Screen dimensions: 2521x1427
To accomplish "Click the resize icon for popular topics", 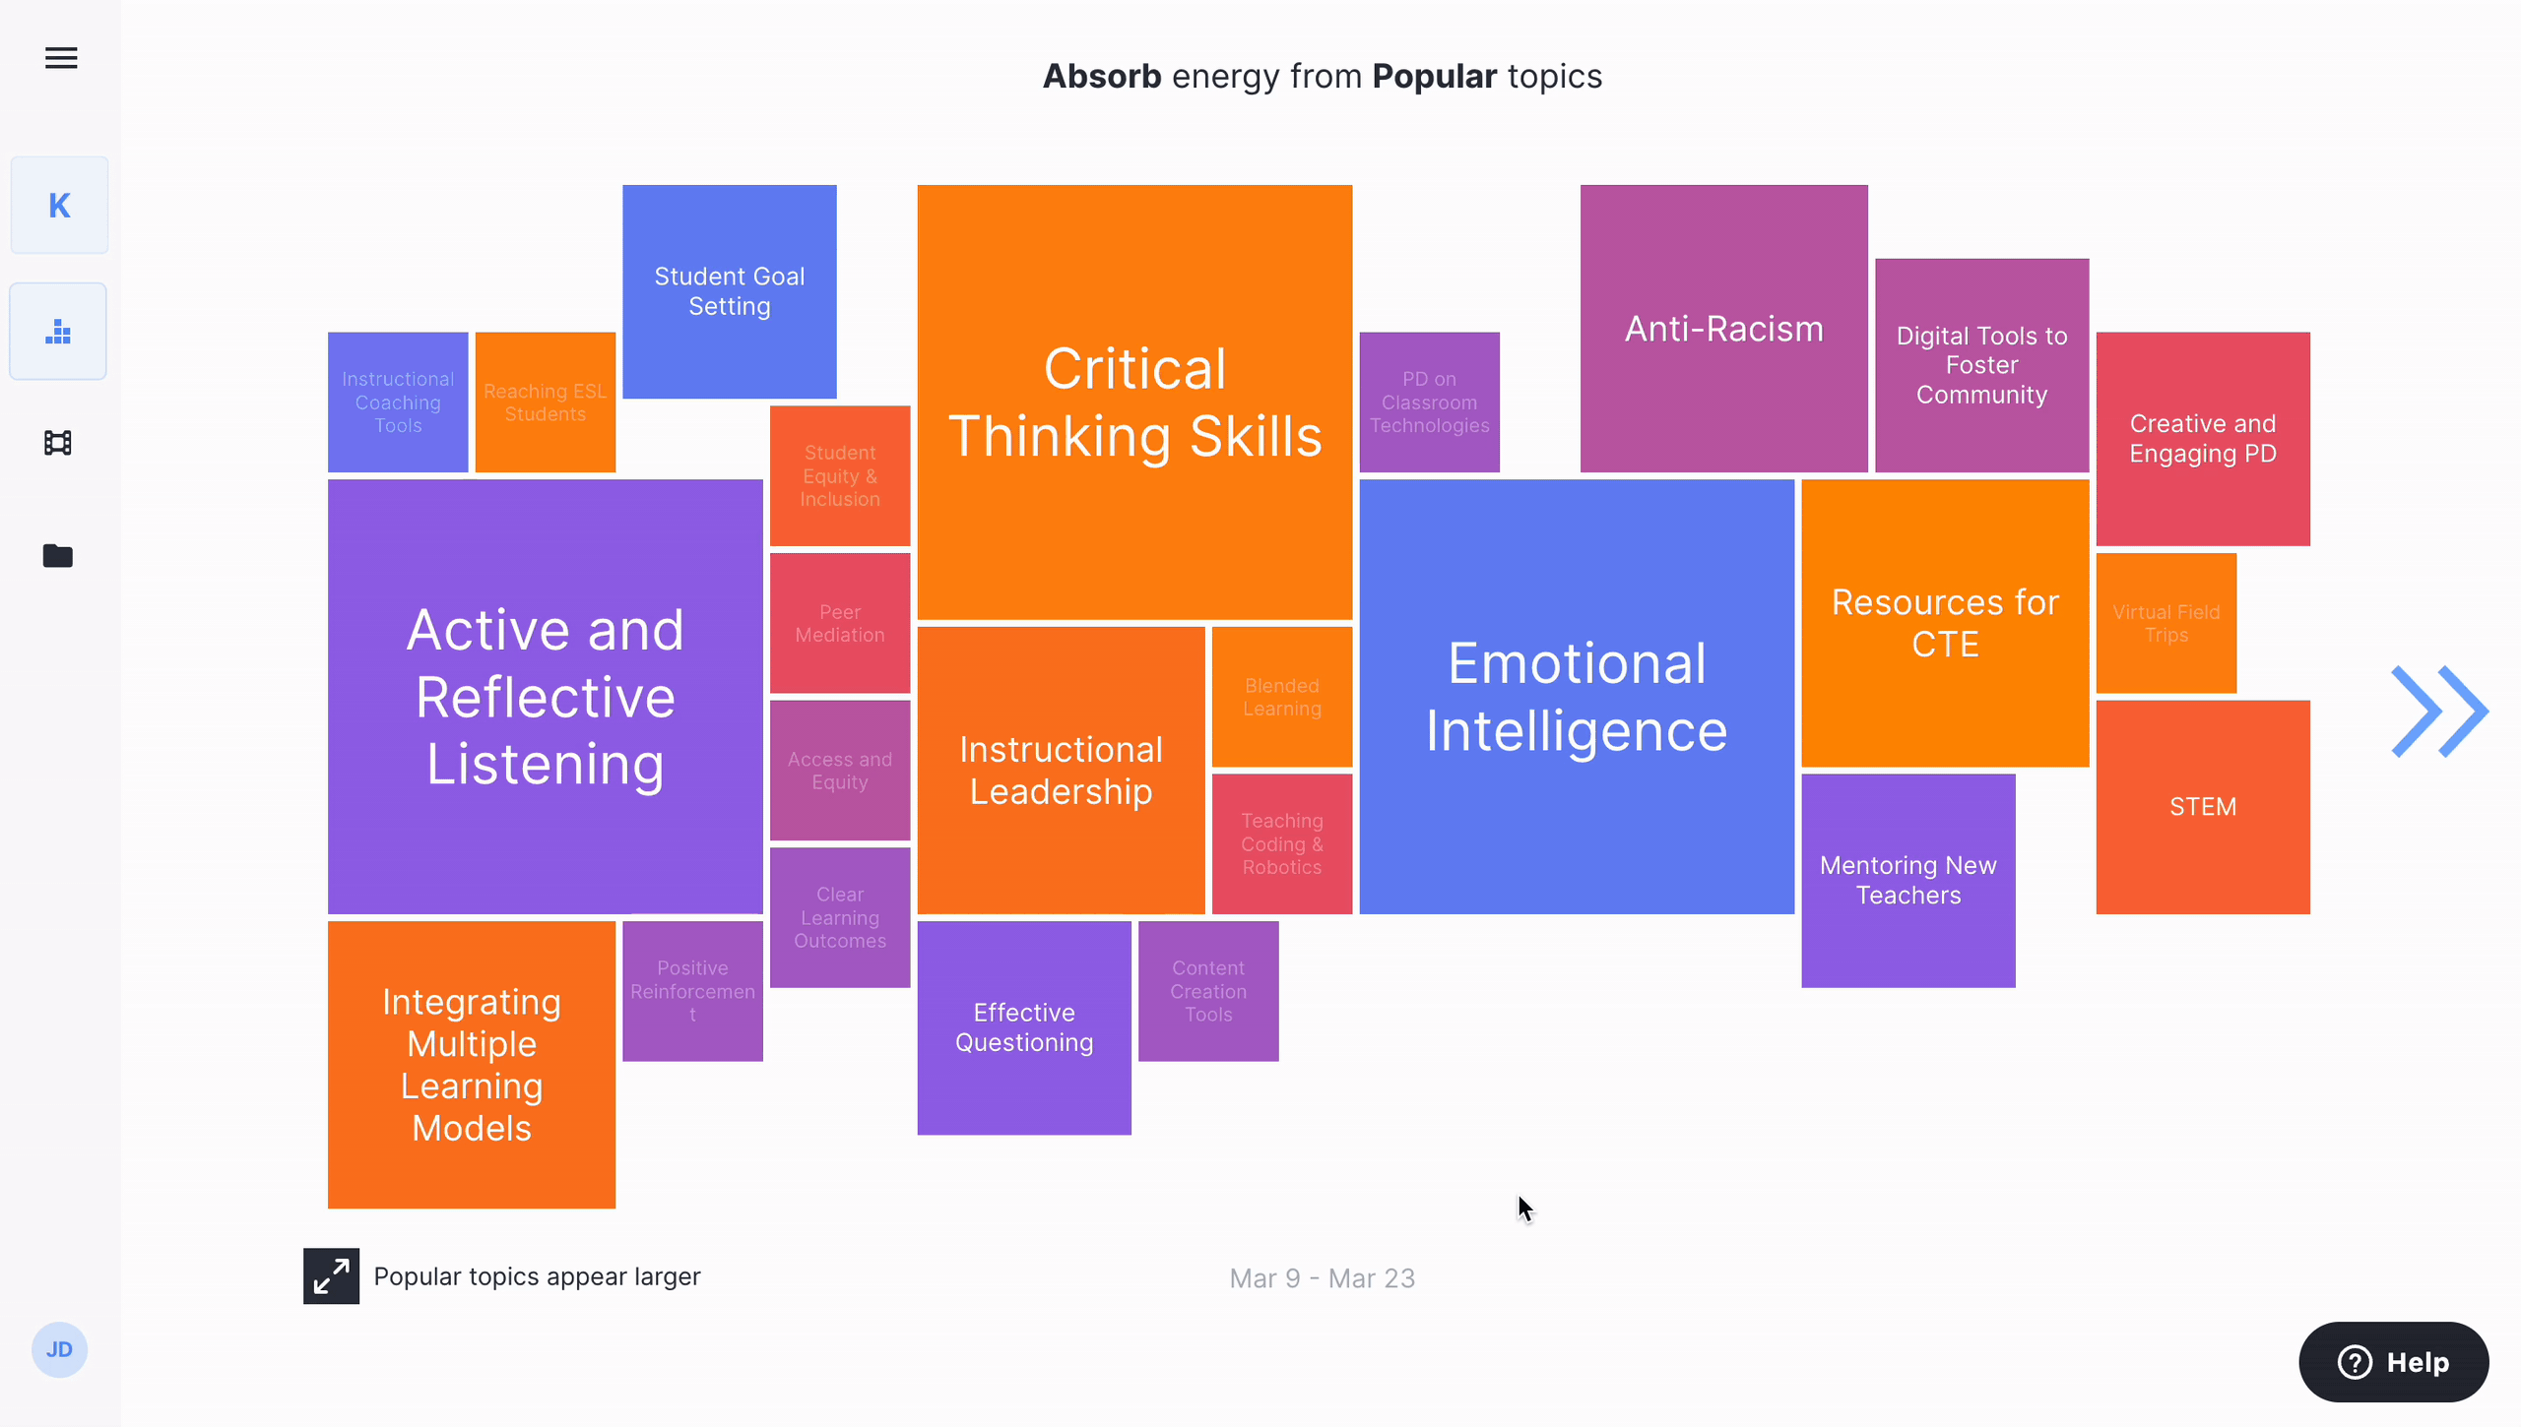I will click(x=331, y=1276).
